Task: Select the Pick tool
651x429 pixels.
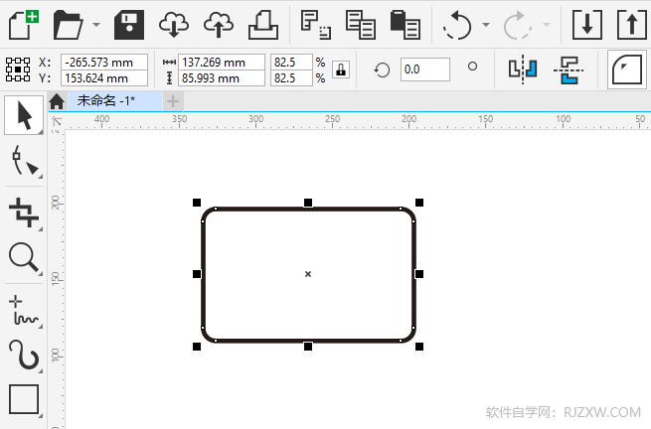Action: pos(24,116)
